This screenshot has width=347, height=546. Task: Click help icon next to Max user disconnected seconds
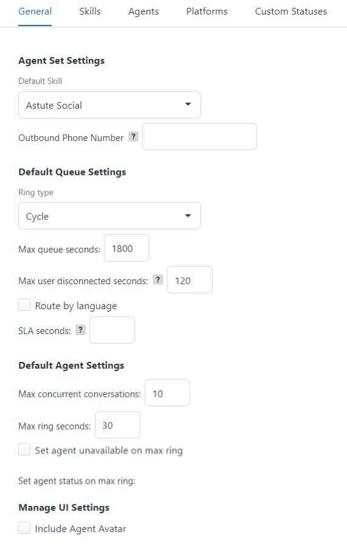158,280
